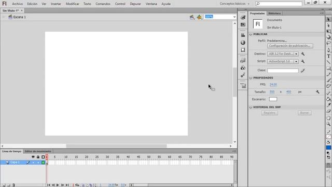332x187 pixels.
Task: Click wrench next to Destino dropdown
Action: [303, 54]
